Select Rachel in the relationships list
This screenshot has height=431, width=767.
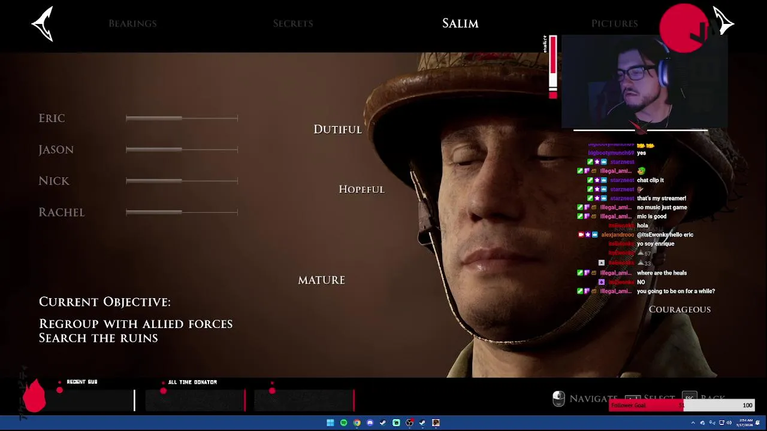point(62,212)
